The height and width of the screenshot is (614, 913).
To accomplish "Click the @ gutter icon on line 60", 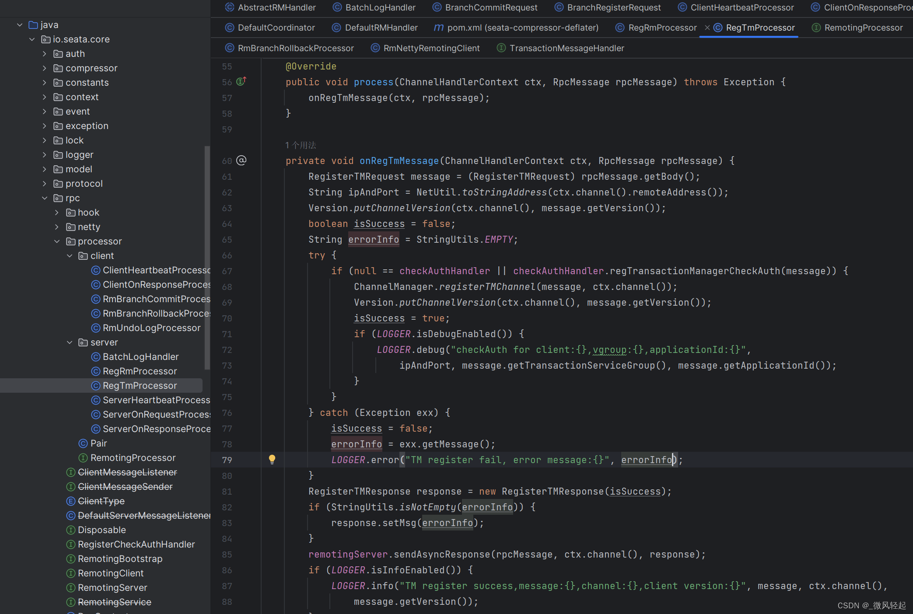I will click(241, 160).
